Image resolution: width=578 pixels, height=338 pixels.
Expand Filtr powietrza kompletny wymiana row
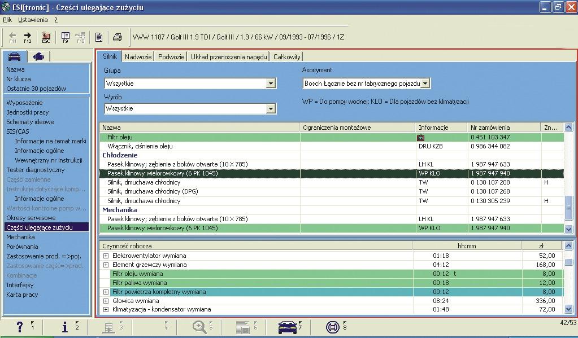click(x=106, y=292)
